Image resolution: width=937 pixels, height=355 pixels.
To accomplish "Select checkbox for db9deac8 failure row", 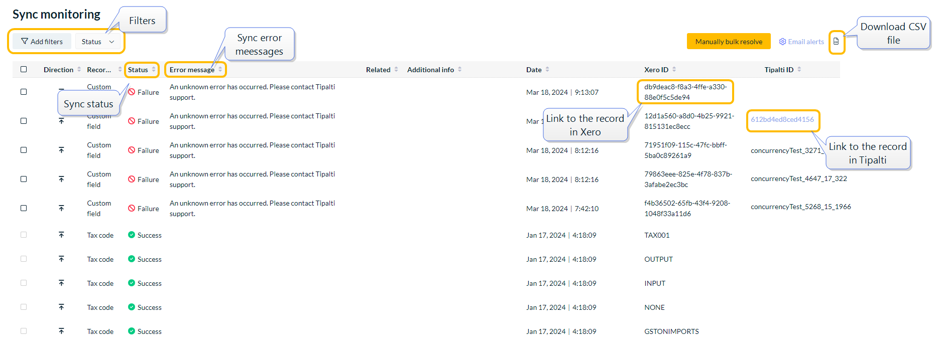I will point(24,92).
